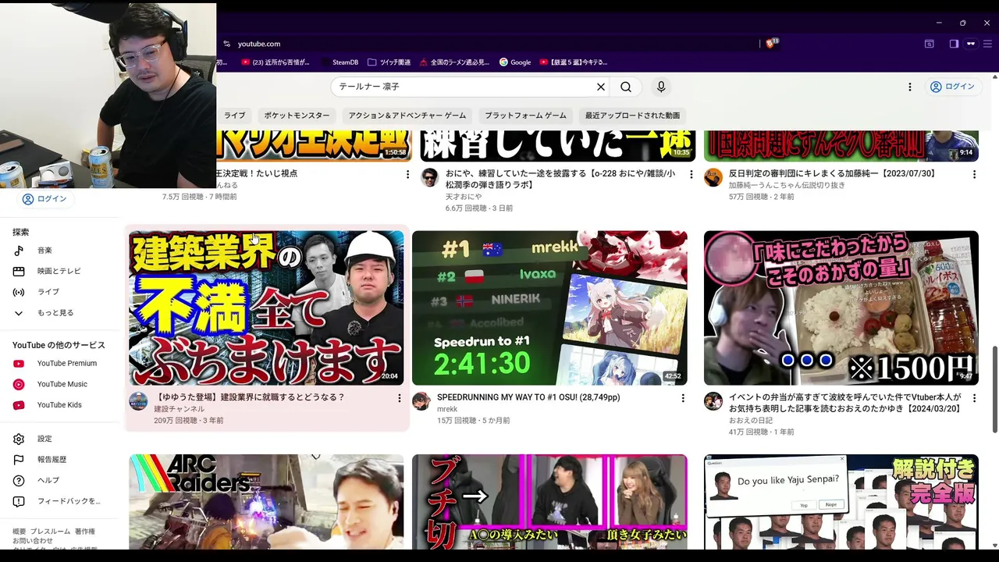999x562 pixels.
Task: Open the mrekk channel name
Action: click(x=447, y=409)
